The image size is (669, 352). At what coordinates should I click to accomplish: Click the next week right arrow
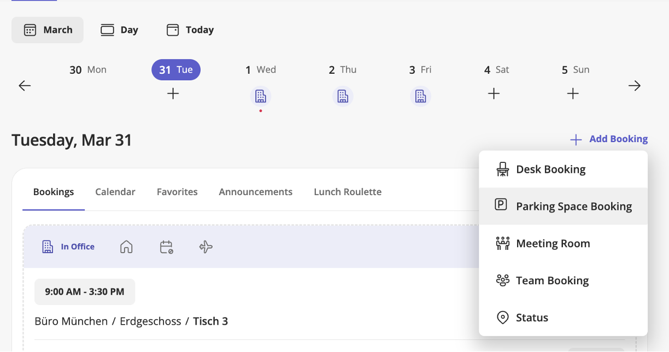tap(634, 86)
